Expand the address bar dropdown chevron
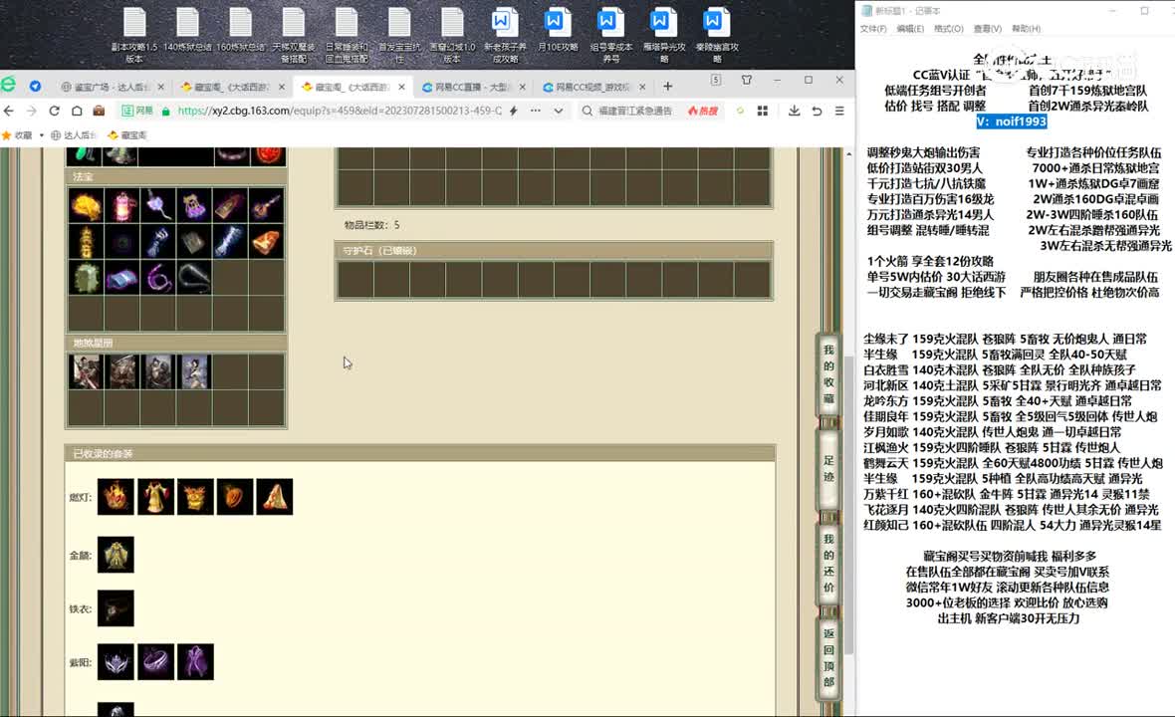 [559, 111]
